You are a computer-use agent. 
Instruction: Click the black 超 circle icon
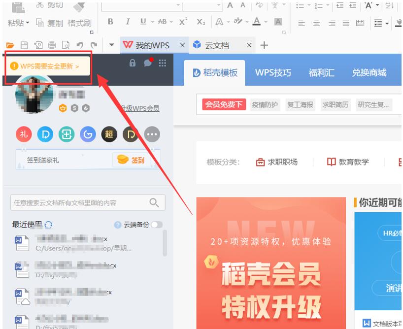coord(109,134)
